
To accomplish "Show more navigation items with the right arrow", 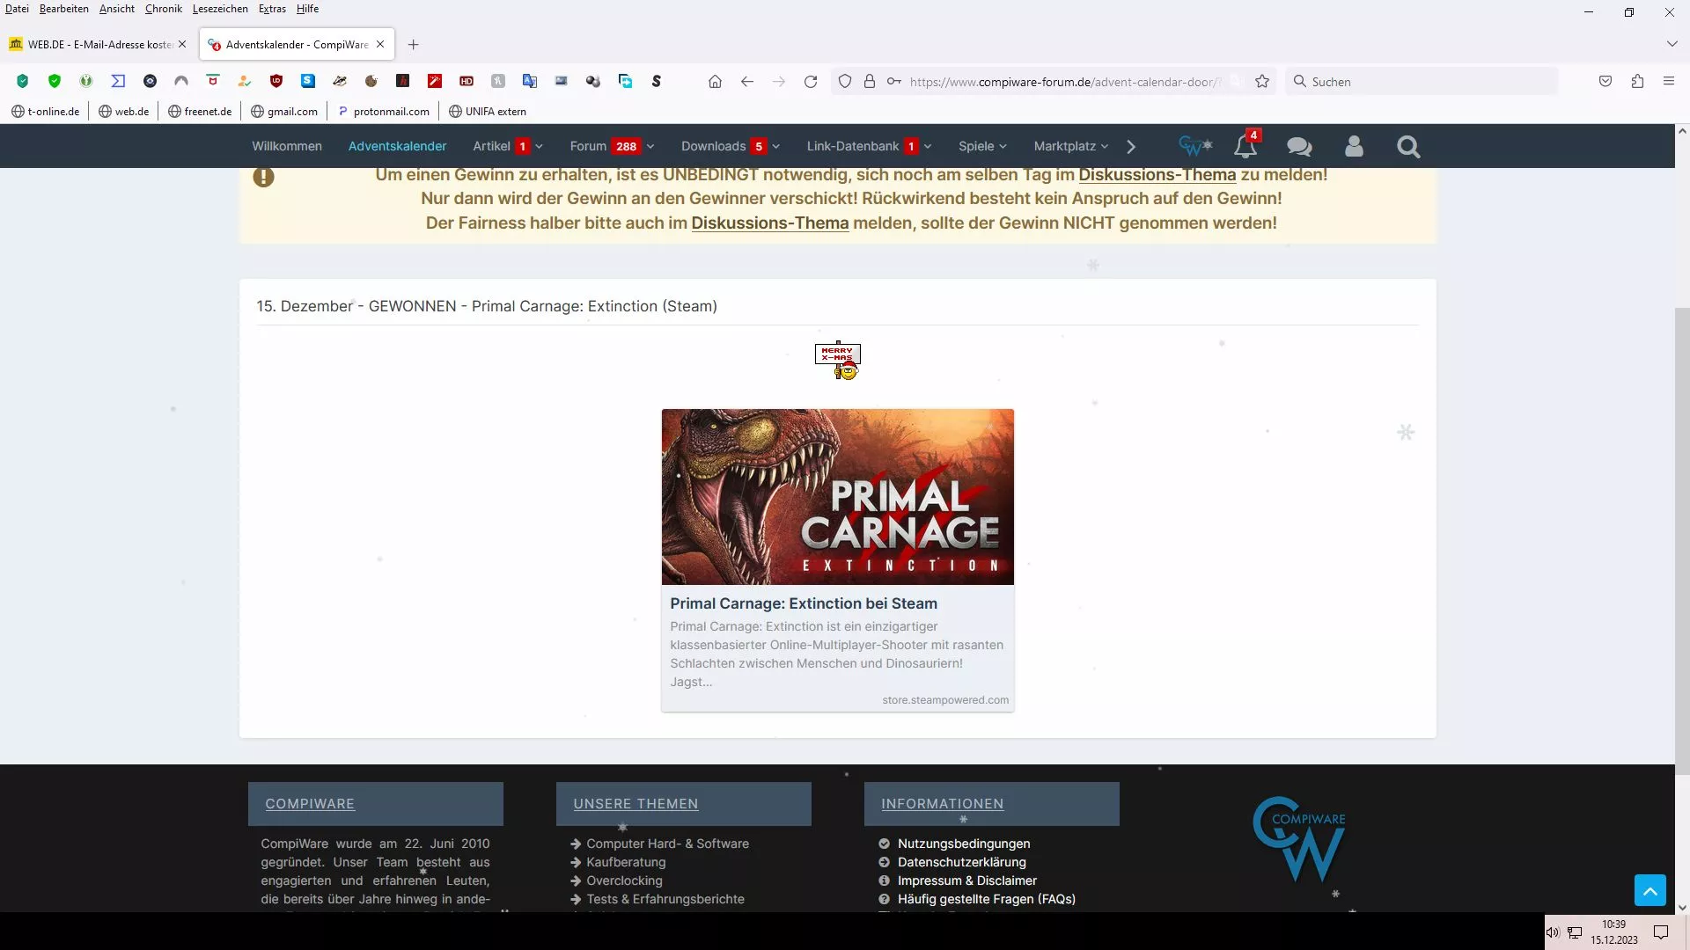I will pyautogui.click(x=1132, y=147).
